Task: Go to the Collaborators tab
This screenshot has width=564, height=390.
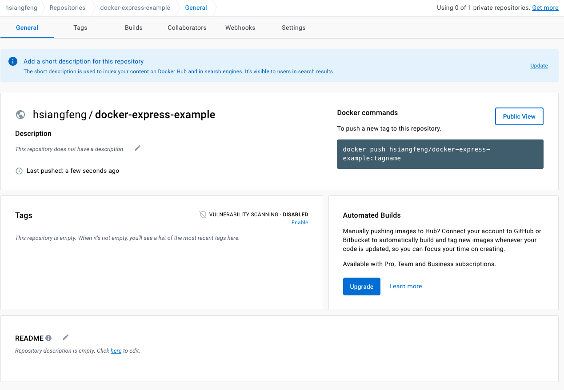Action: [187, 28]
